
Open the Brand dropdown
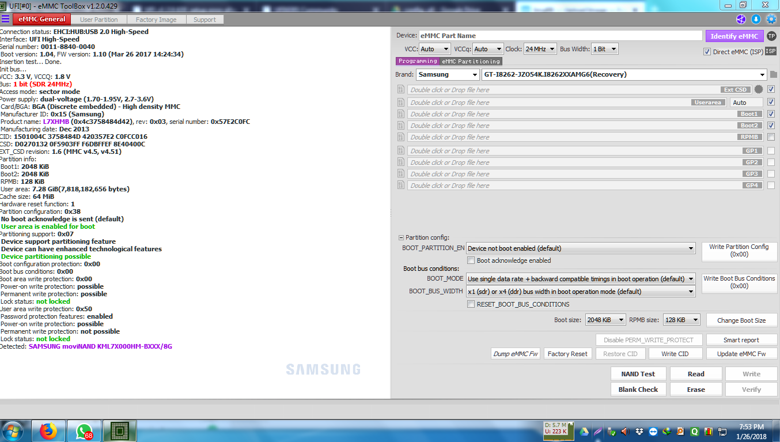coord(448,74)
